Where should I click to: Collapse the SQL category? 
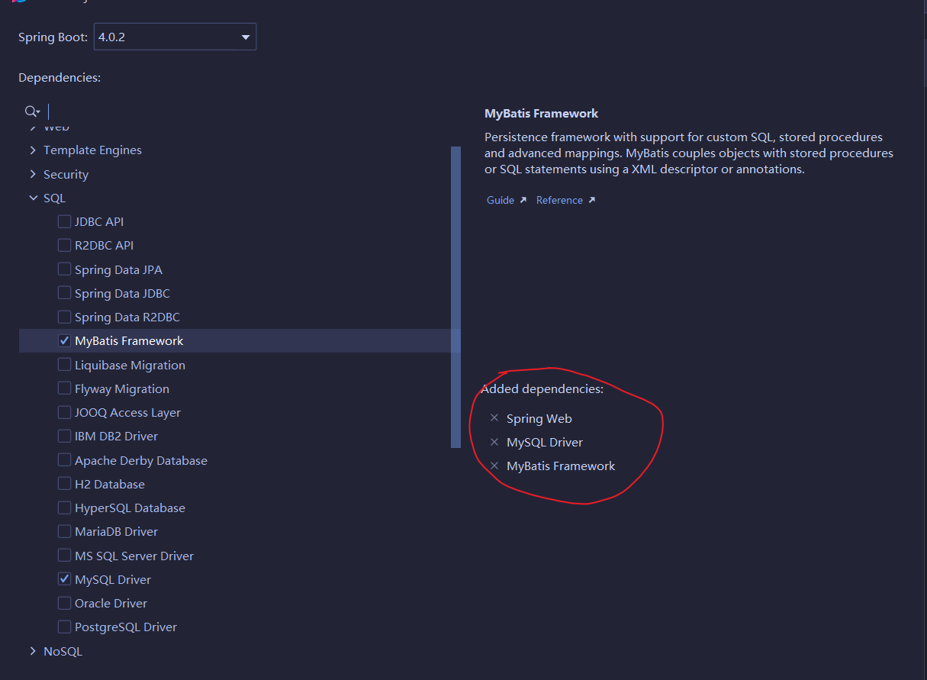tap(33, 198)
